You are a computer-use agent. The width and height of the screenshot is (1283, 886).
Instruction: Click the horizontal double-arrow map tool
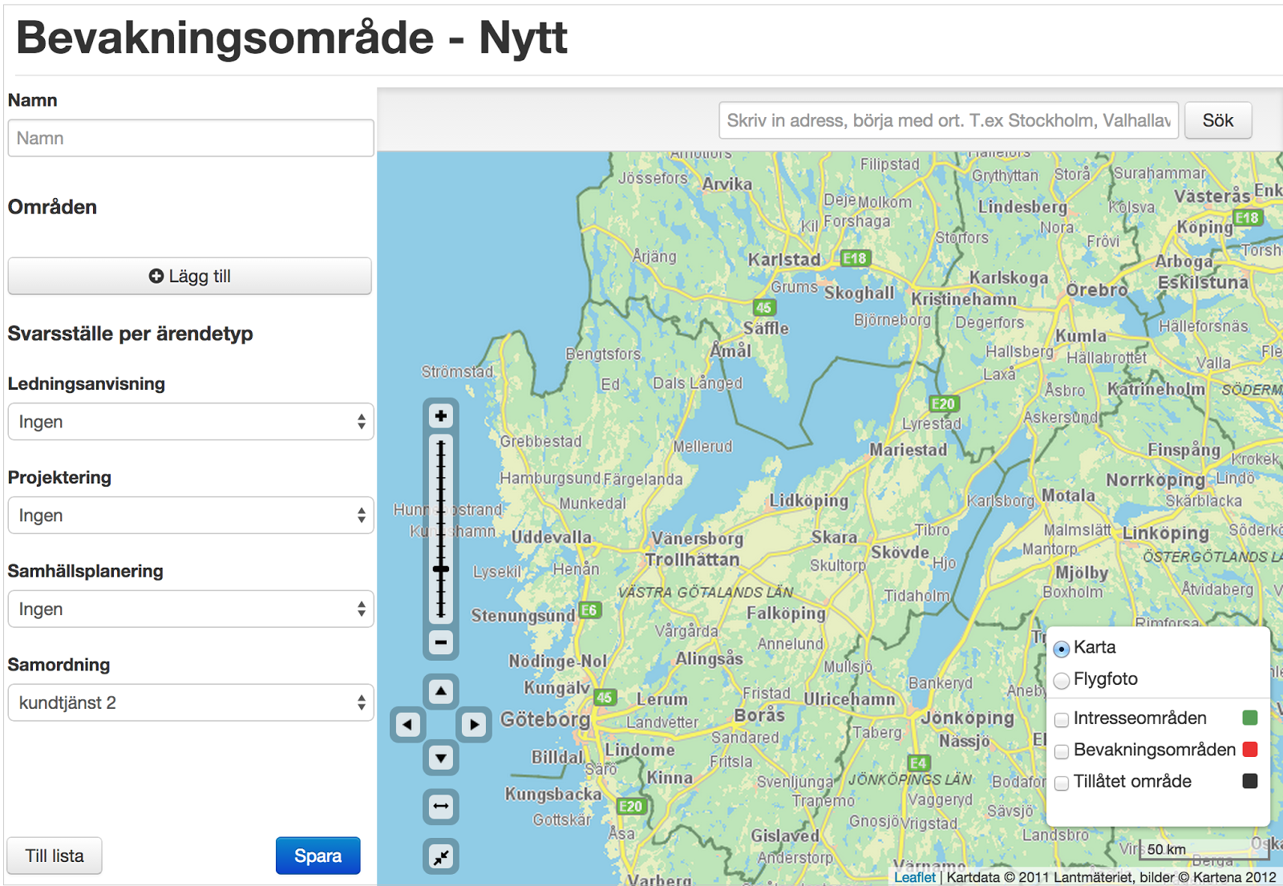click(441, 807)
